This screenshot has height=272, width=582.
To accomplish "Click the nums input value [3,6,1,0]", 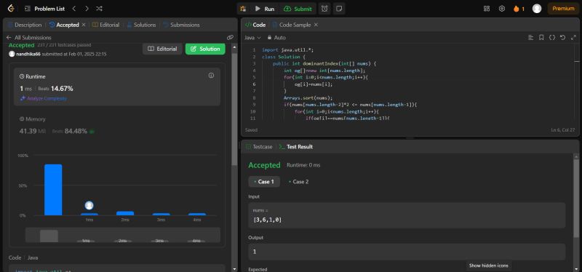I will tap(267, 220).
